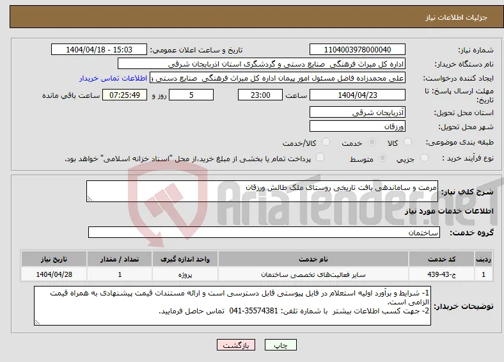
Task: Click the announcement date field 1404/04/18 - 15:03
Action: point(99,49)
